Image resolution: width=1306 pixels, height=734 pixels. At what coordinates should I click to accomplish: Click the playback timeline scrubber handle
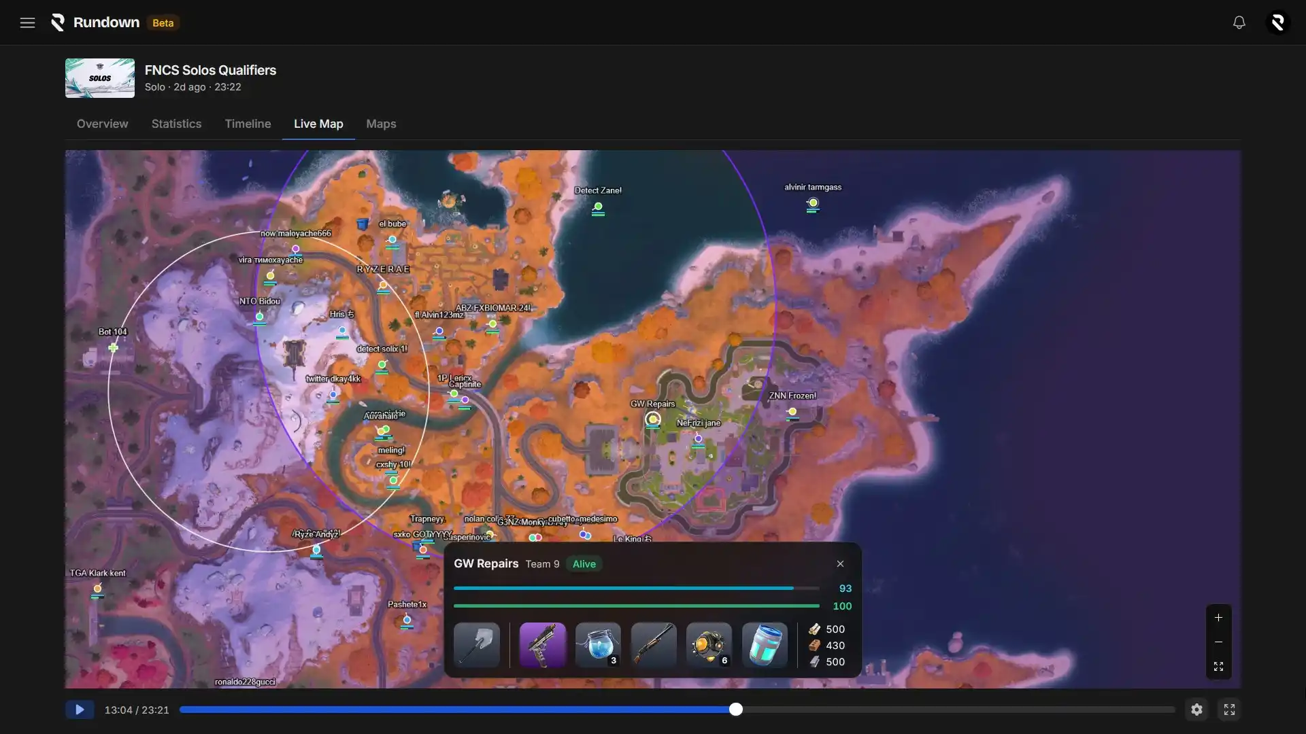(735, 710)
